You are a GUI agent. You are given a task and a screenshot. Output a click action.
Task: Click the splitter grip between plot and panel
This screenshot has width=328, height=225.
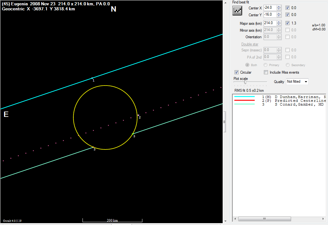coord(224,122)
